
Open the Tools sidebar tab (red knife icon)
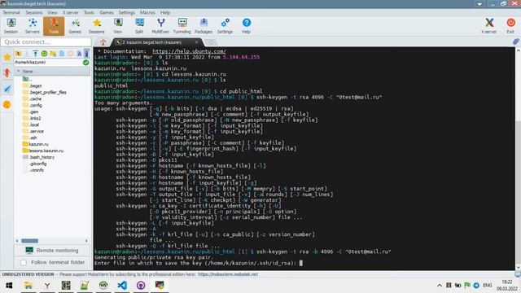coord(7,72)
